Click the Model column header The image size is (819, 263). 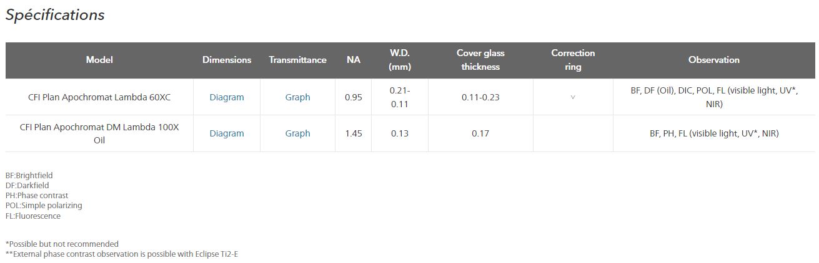point(99,60)
